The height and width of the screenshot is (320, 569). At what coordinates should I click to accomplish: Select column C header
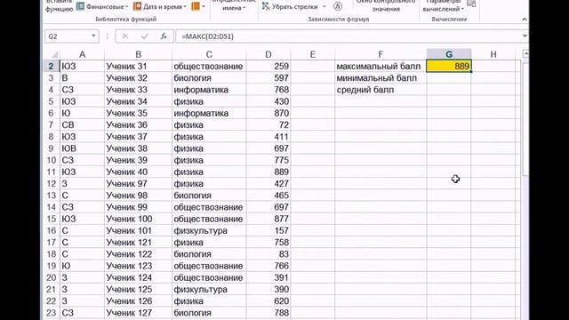pyautogui.click(x=209, y=54)
